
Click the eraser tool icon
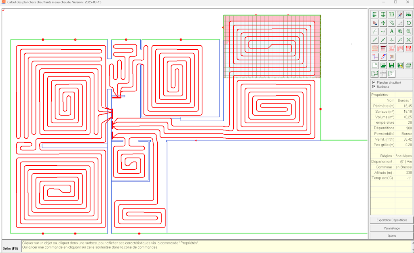[375, 23]
